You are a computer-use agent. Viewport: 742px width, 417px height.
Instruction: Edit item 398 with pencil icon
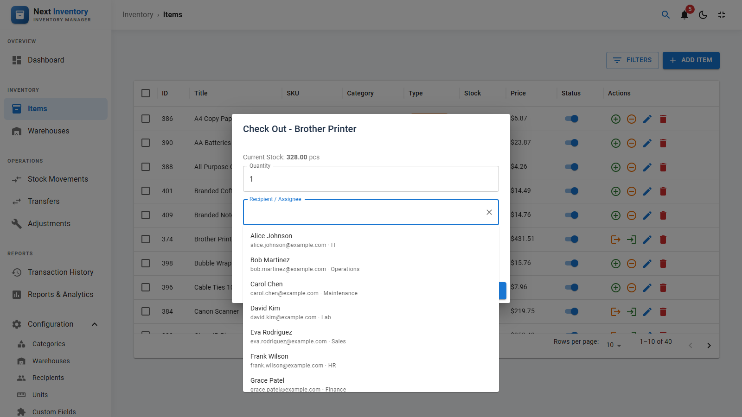(647, 264)
